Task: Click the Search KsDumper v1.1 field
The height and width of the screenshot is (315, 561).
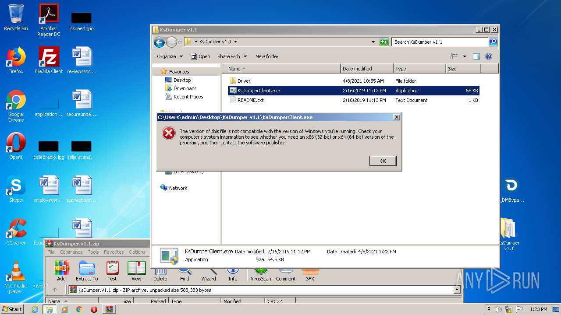Action: tap(440, 42)
